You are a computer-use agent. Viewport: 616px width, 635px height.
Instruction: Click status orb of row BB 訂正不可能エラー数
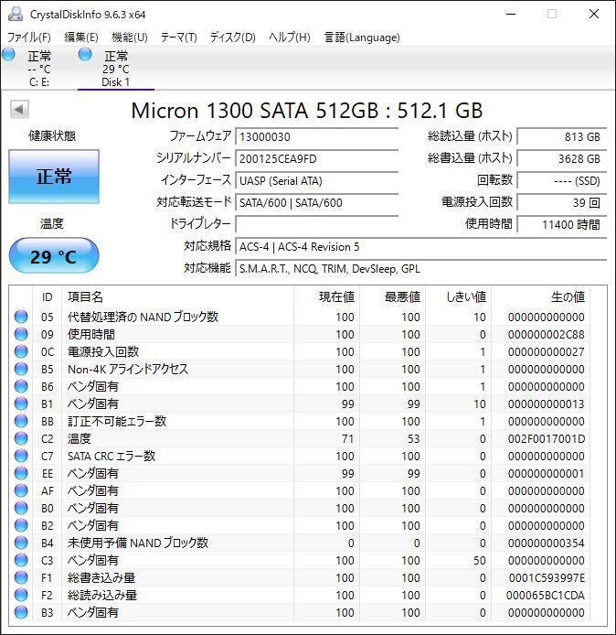coord(21,421)
